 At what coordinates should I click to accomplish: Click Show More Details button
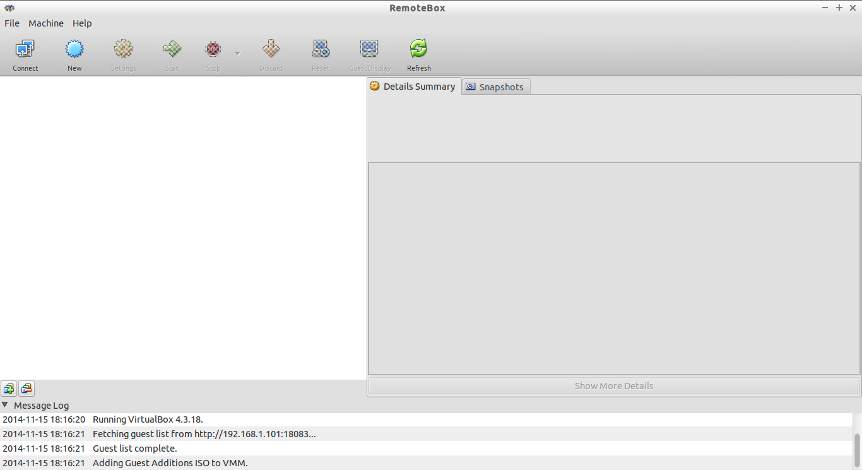[x=614, y=386]
